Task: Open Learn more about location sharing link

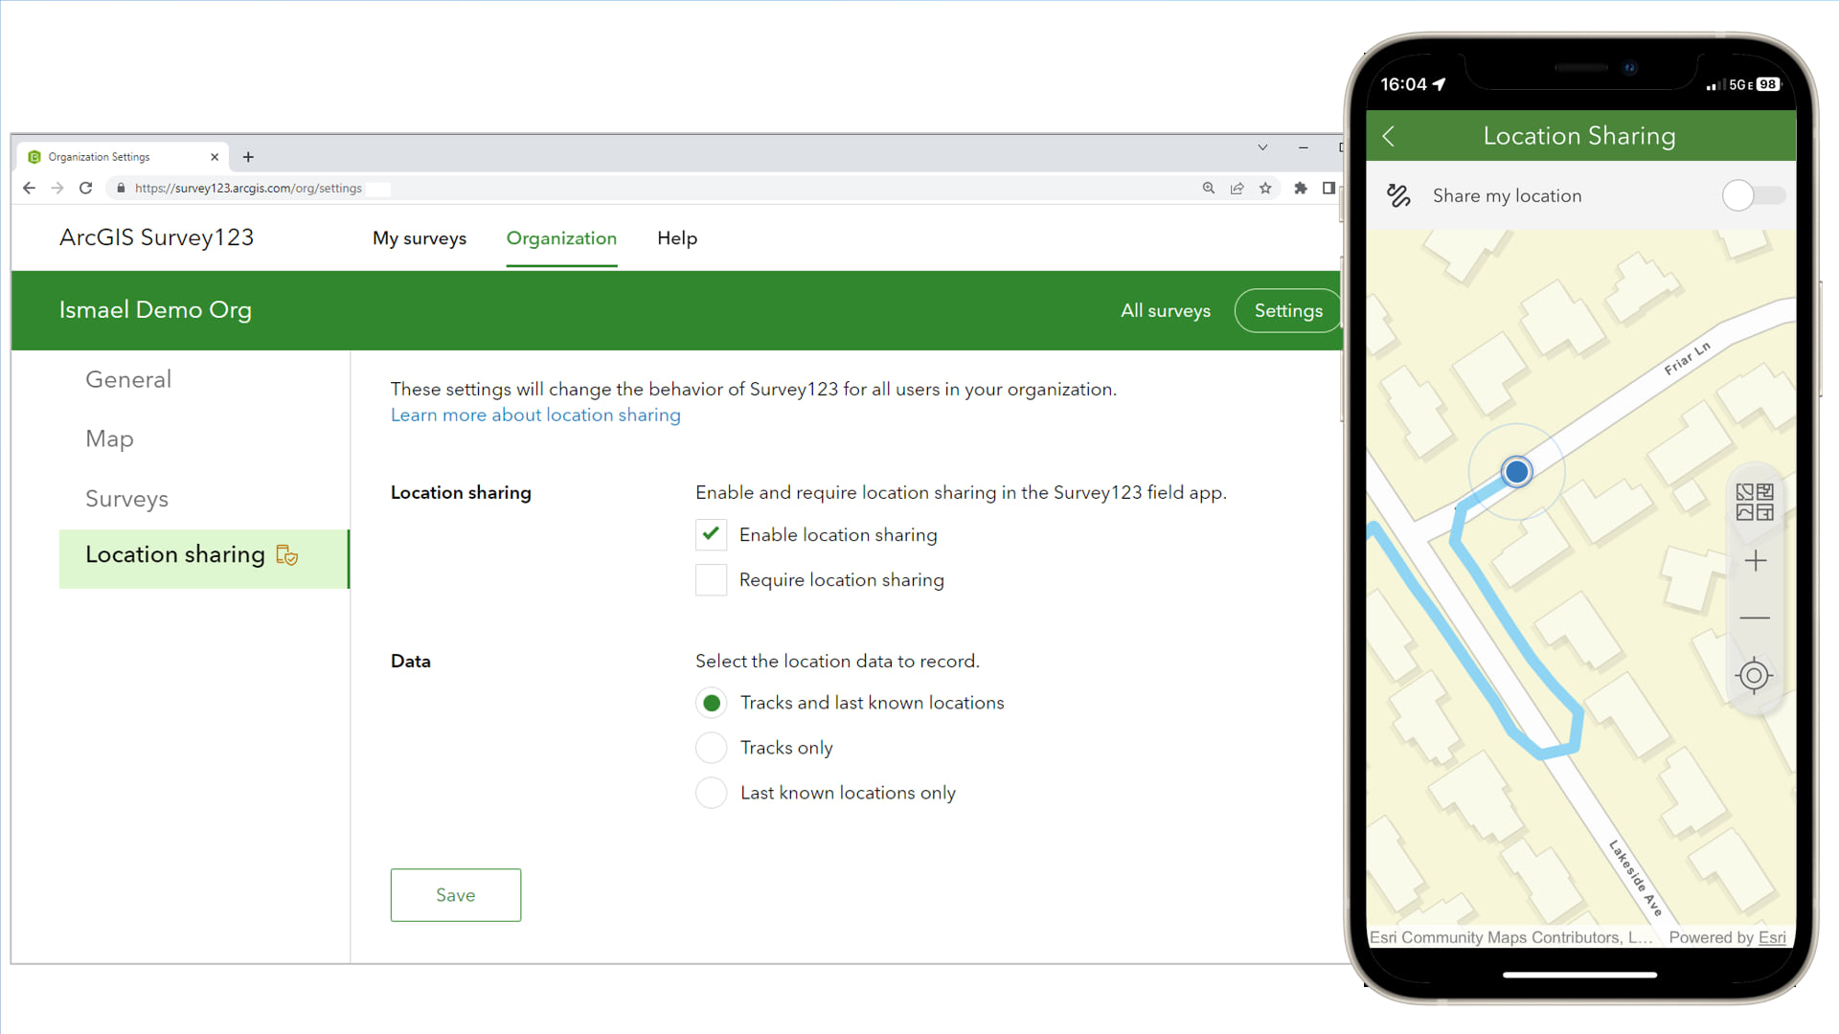Action: click(x=534, y=415)
